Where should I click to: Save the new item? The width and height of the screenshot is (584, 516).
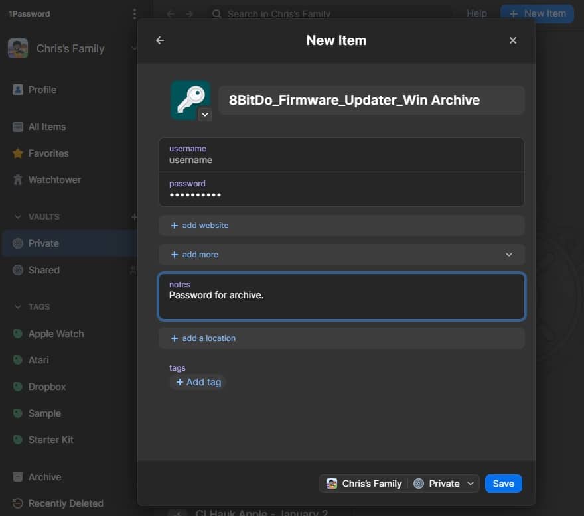[503, 484]
